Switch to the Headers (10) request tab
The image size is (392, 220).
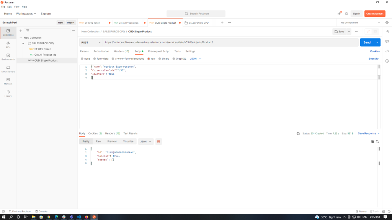point(121,52)
